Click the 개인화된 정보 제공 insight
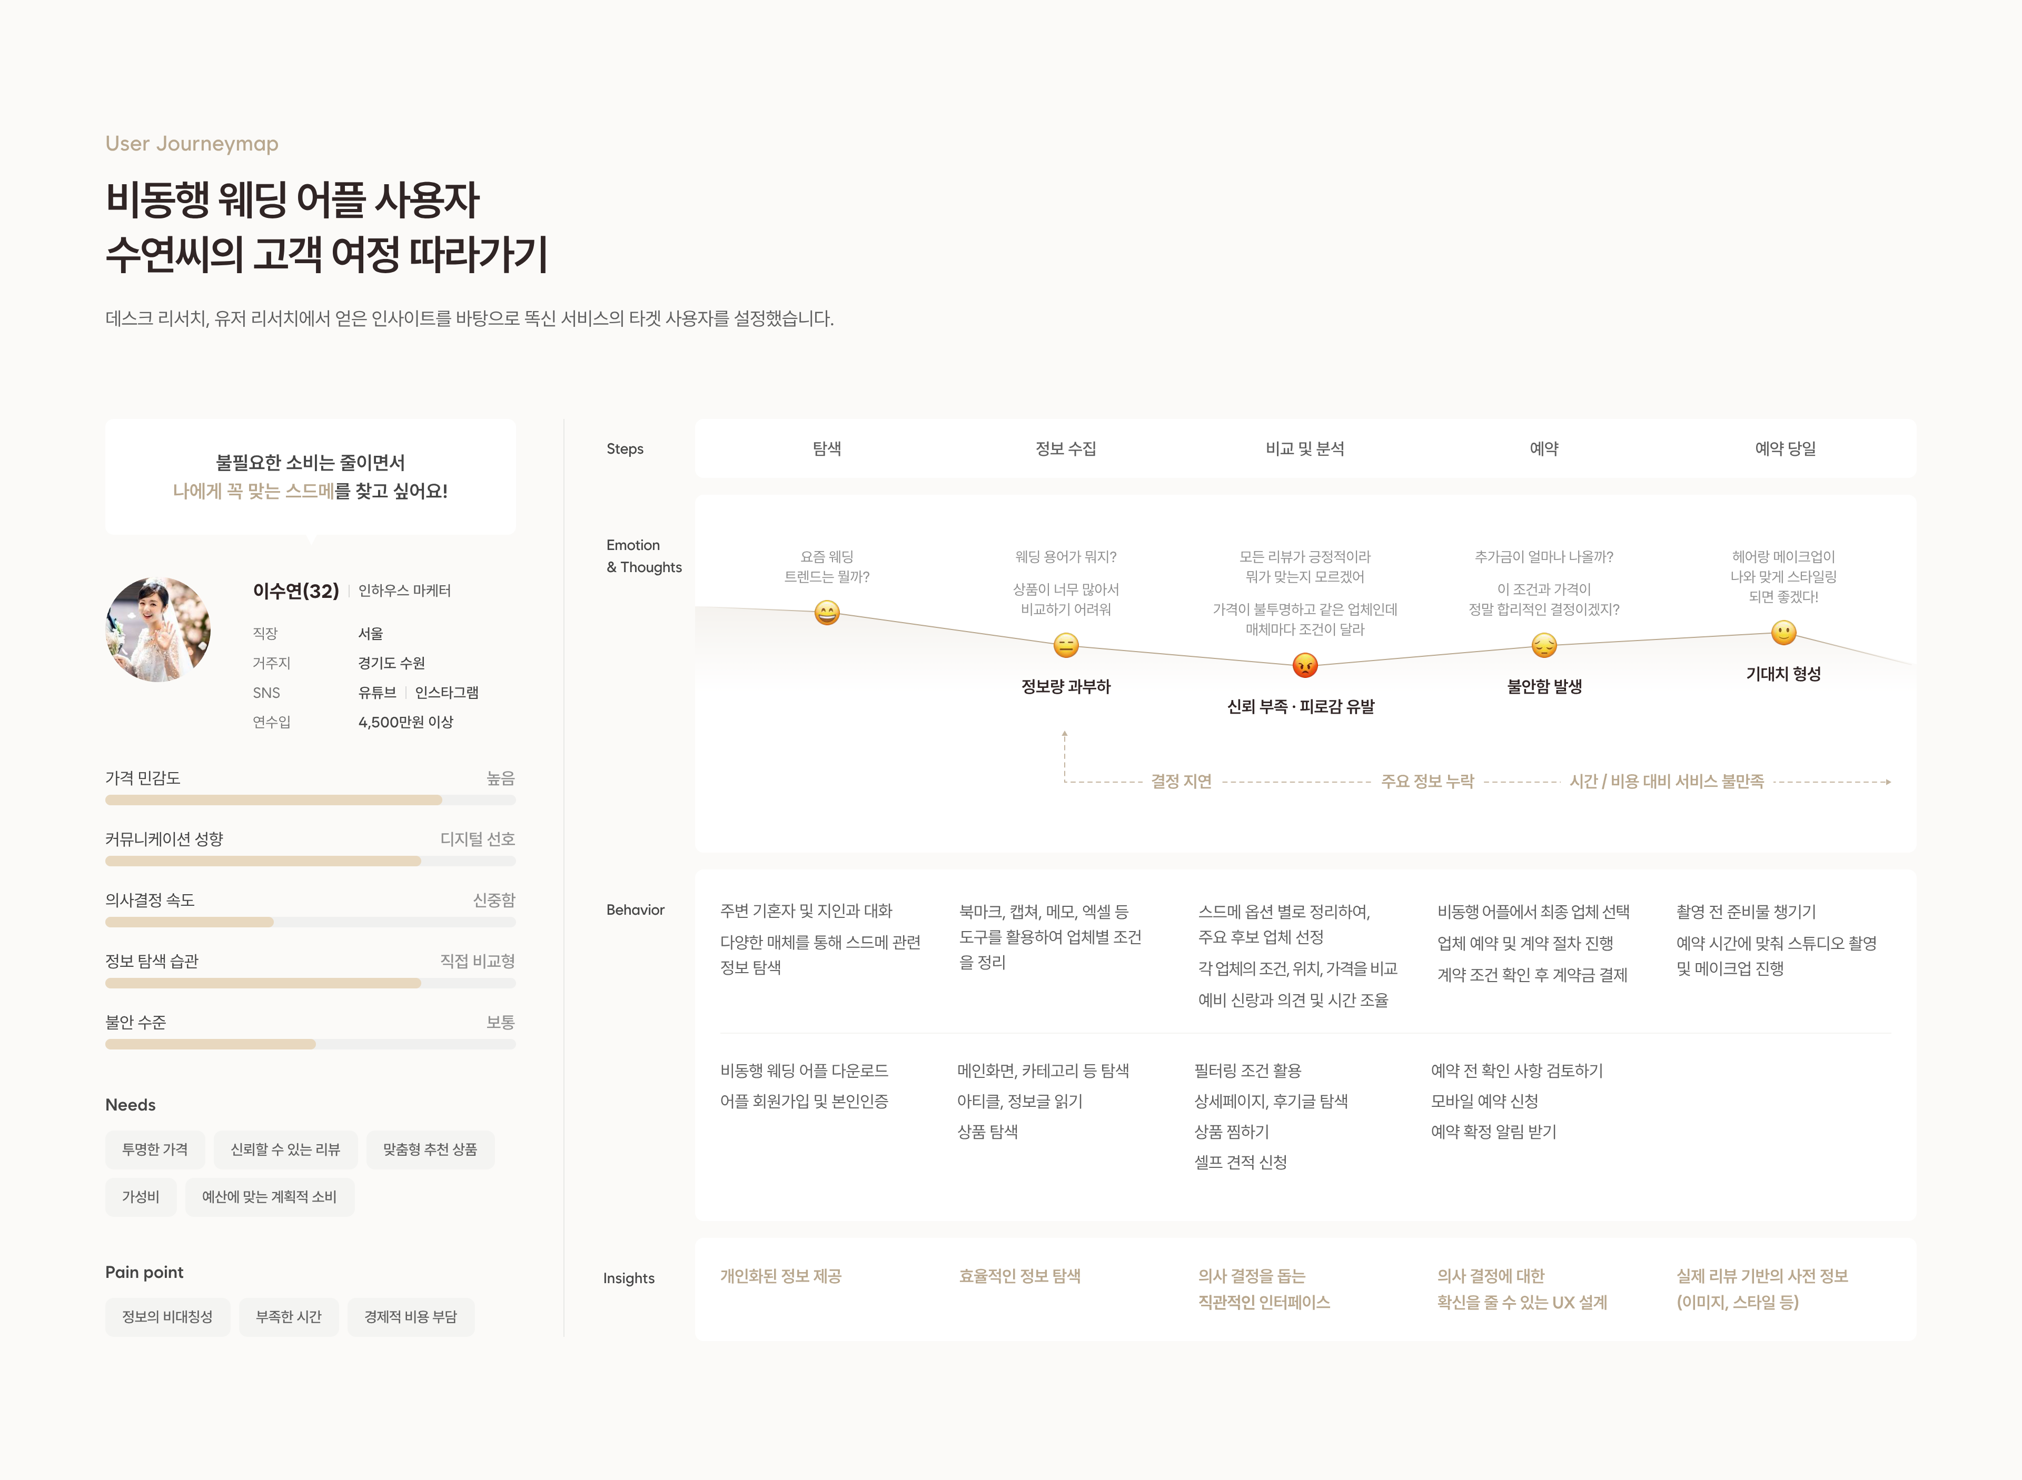Image resolution: width=2022 pixels, height=1480 pixels. coord(781,1276)
